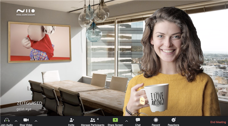Open the Chat bubble icon
Screen dimensions: 228x126
(138, 120)
